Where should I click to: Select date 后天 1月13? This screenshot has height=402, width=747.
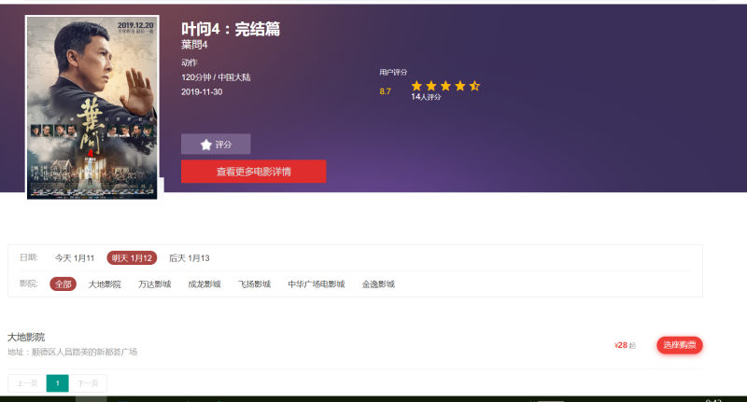click(x=190, y=258)
